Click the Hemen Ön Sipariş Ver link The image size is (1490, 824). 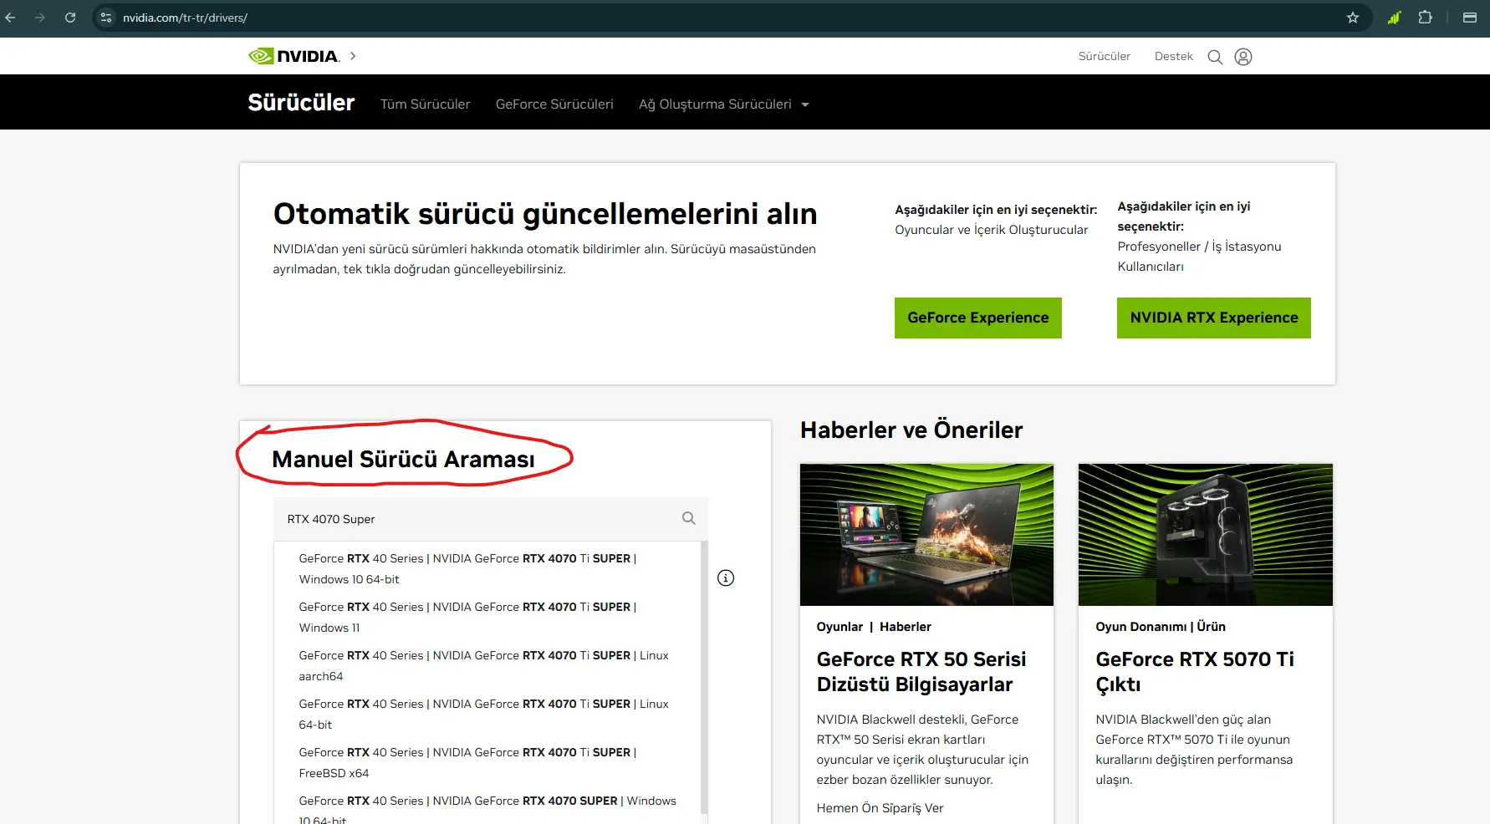point(880,808)
